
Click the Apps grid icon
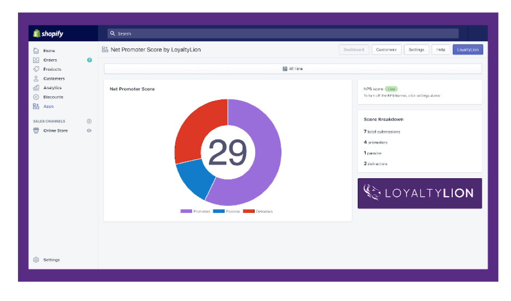pyautogui.click(x=36, y=106)
